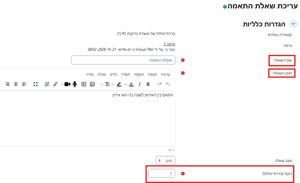Image resolution: width=300 pixels, height=183 pixels.
Task: Open the כלים editor menu
Action: pyautogui.click(x=113, y=74)
